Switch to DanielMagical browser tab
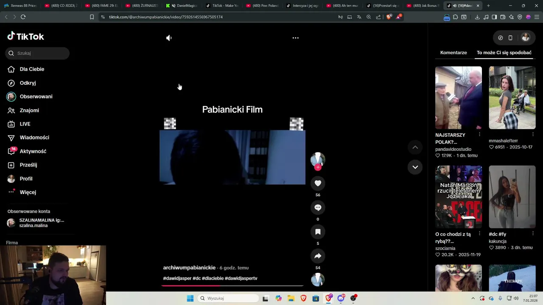The image size is (543, 305). pos(182,6)
